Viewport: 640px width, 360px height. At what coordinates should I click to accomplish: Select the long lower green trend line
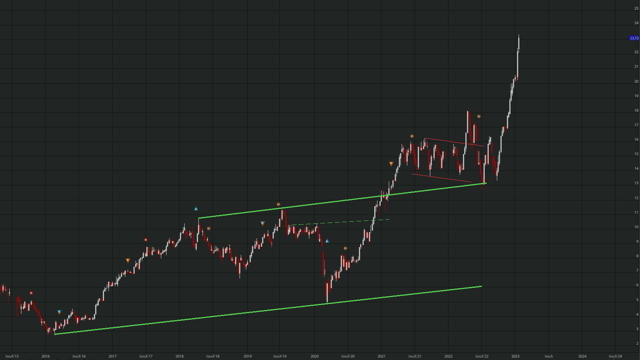click(x=268, y=310)
